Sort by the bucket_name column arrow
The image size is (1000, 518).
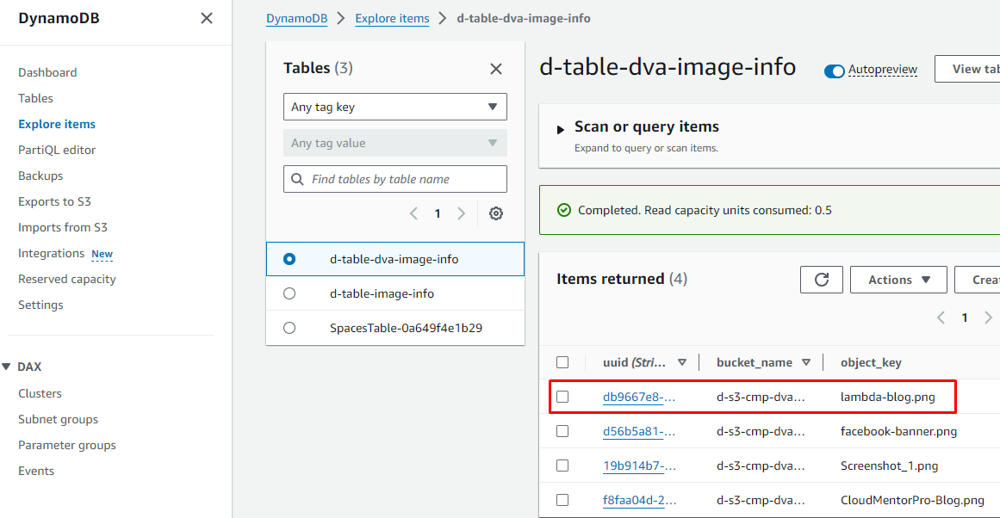(x=806, y=362)
